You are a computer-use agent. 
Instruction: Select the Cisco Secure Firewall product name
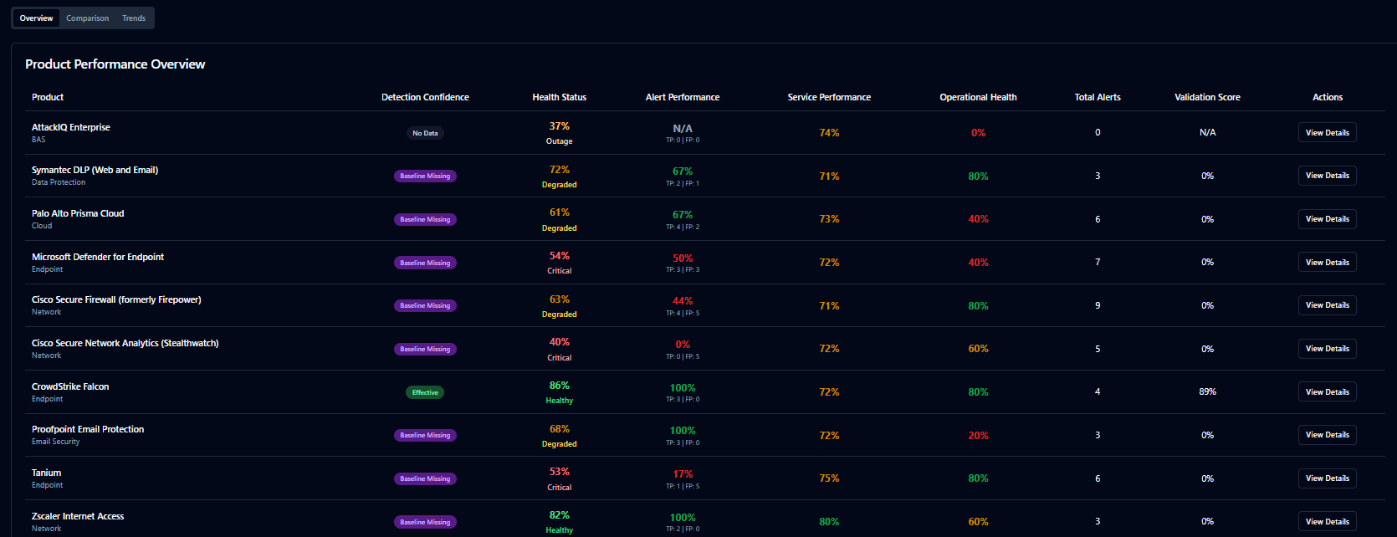coord(116,299)
